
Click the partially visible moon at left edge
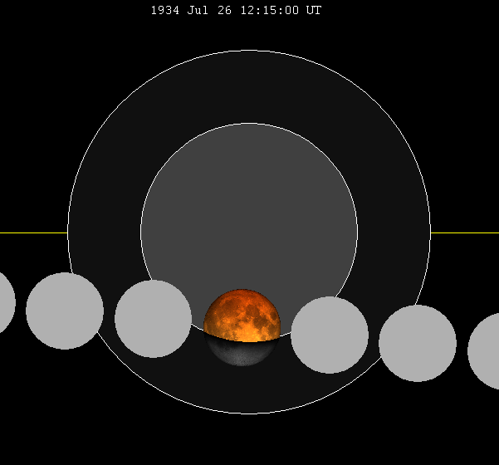[5, 302]
